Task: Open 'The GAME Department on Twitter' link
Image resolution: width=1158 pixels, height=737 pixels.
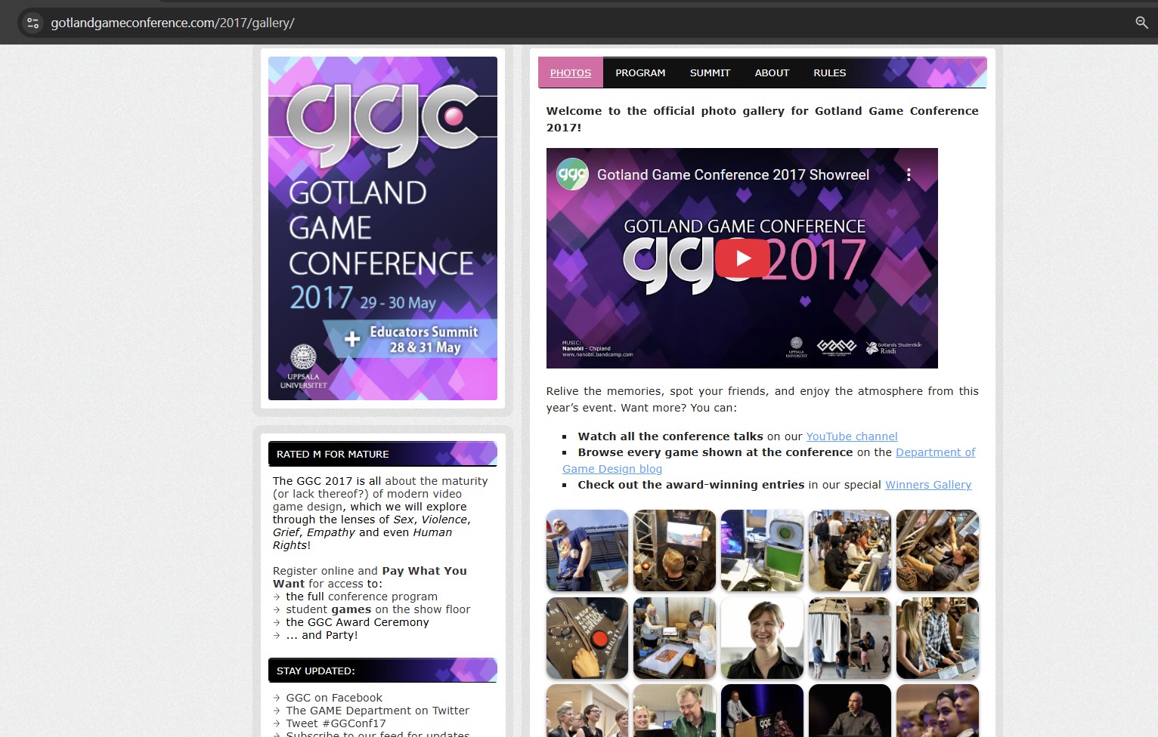Action: pyautogui.click(x=377, y=711)
